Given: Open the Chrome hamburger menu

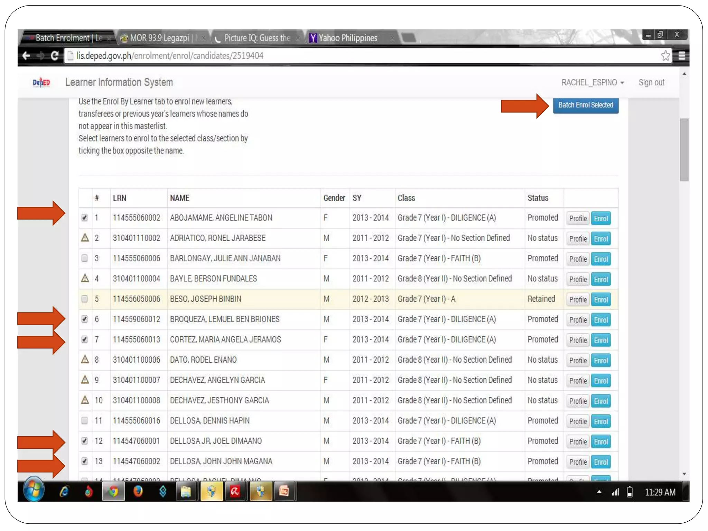Looking at the screenshot, I should point(681,56).
